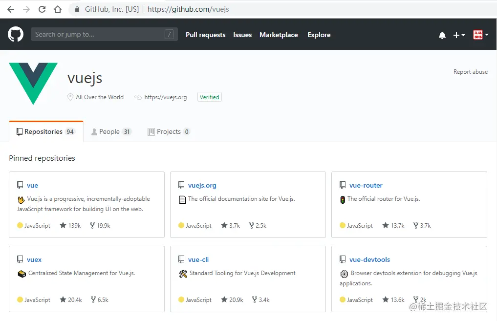Click star count 20.9k on vue-cli
The height and width of the screenshot is (321, 497).
[232, 300]
